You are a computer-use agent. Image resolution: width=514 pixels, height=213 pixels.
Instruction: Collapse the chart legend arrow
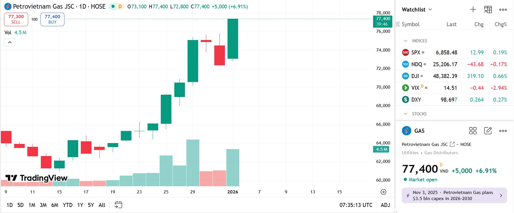(9, 42)
